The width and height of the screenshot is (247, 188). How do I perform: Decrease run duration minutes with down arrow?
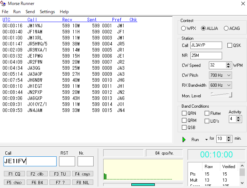click(x=228, y=140)
